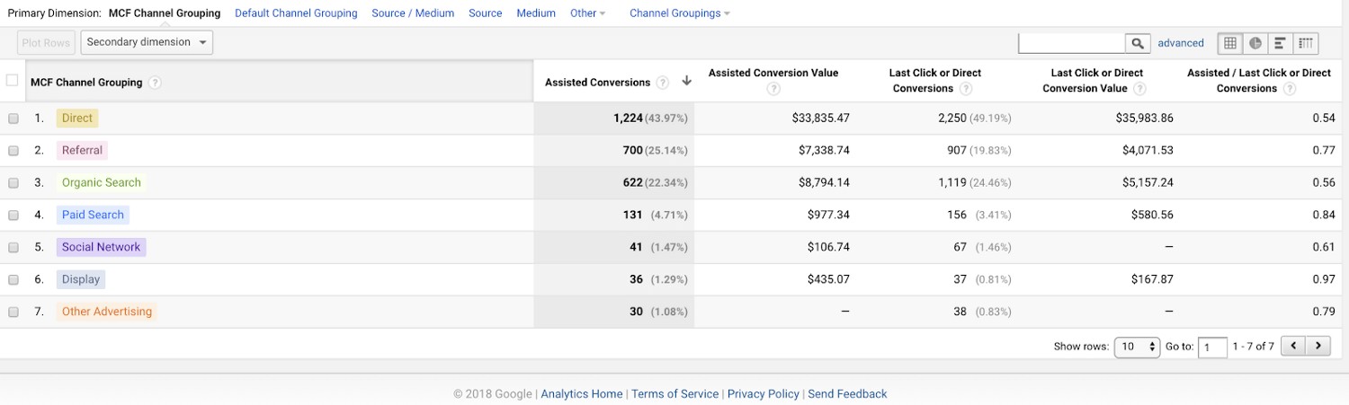The height and width of the screenshot is (405, 1349).
Task: Expand the Channel Groupings dropdown
Action: pyautogui.click(x=679, y=13)
